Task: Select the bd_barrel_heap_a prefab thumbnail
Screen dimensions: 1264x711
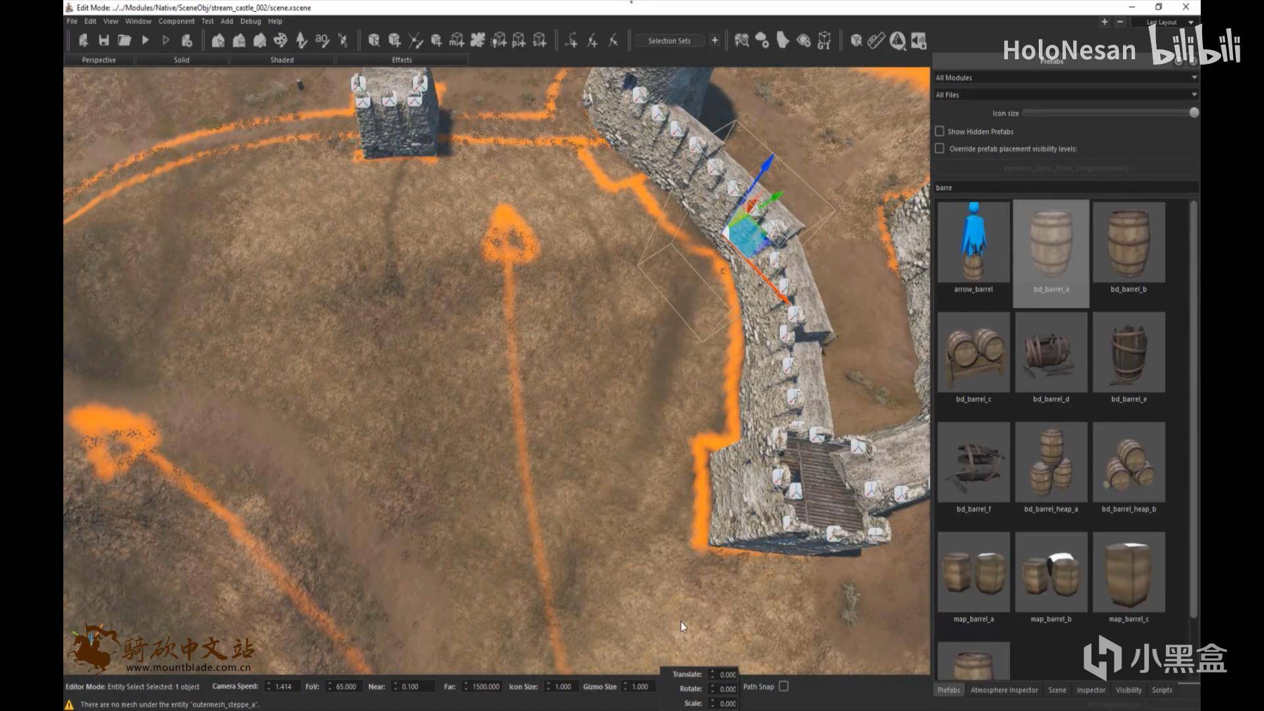Action: point(1051,463)
